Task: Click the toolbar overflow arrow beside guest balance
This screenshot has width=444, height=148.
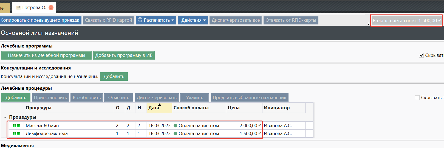Action: (369, 24)
